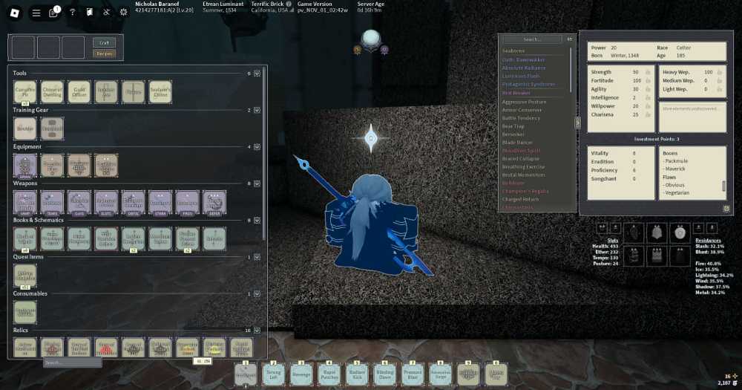This screenshot has width=742, height=390.
Task: Activate the Radiant Kick hotbar slot
Action: tap(358, 374)
